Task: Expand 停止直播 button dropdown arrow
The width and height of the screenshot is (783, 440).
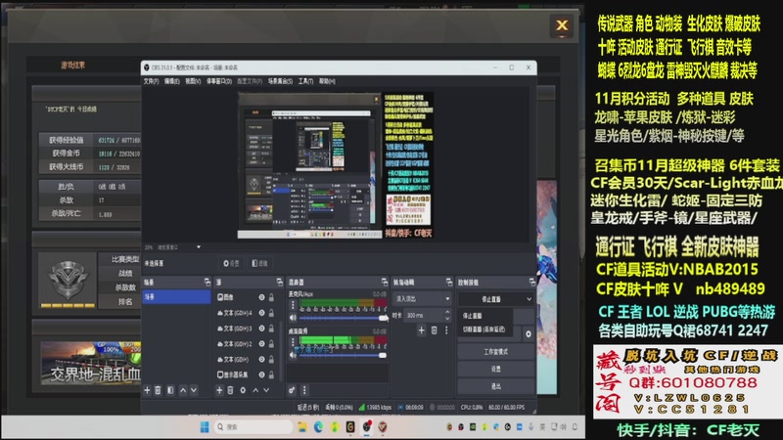Action: click(x=529, y=299)
